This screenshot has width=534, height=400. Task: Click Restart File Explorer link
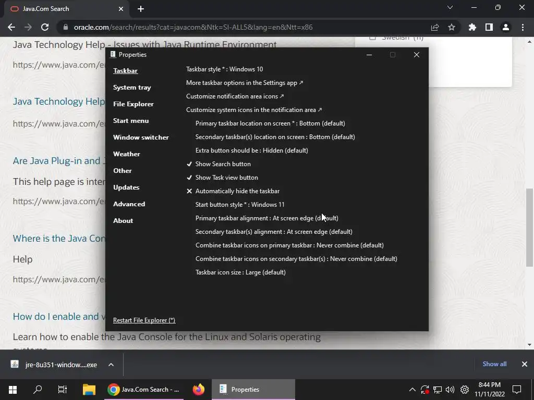pyautogui.click(x=144, y=320)
